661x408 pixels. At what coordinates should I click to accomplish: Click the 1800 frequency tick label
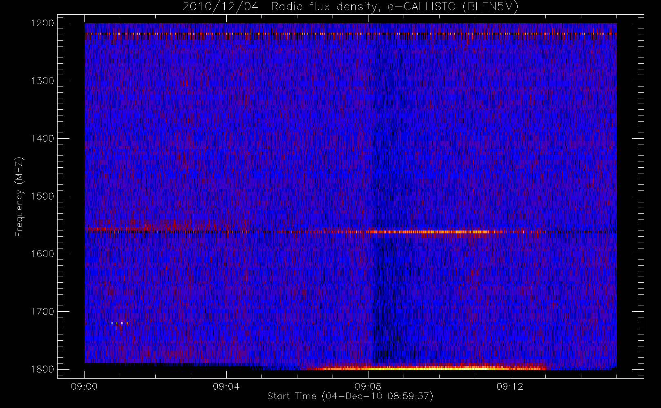[x=42, y=369]
